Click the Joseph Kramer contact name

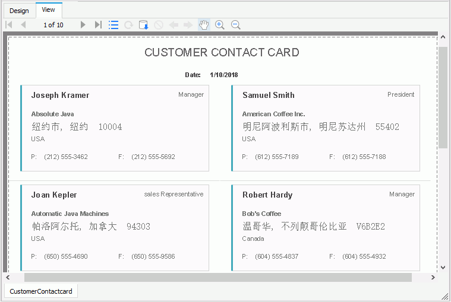pos(60,95)
